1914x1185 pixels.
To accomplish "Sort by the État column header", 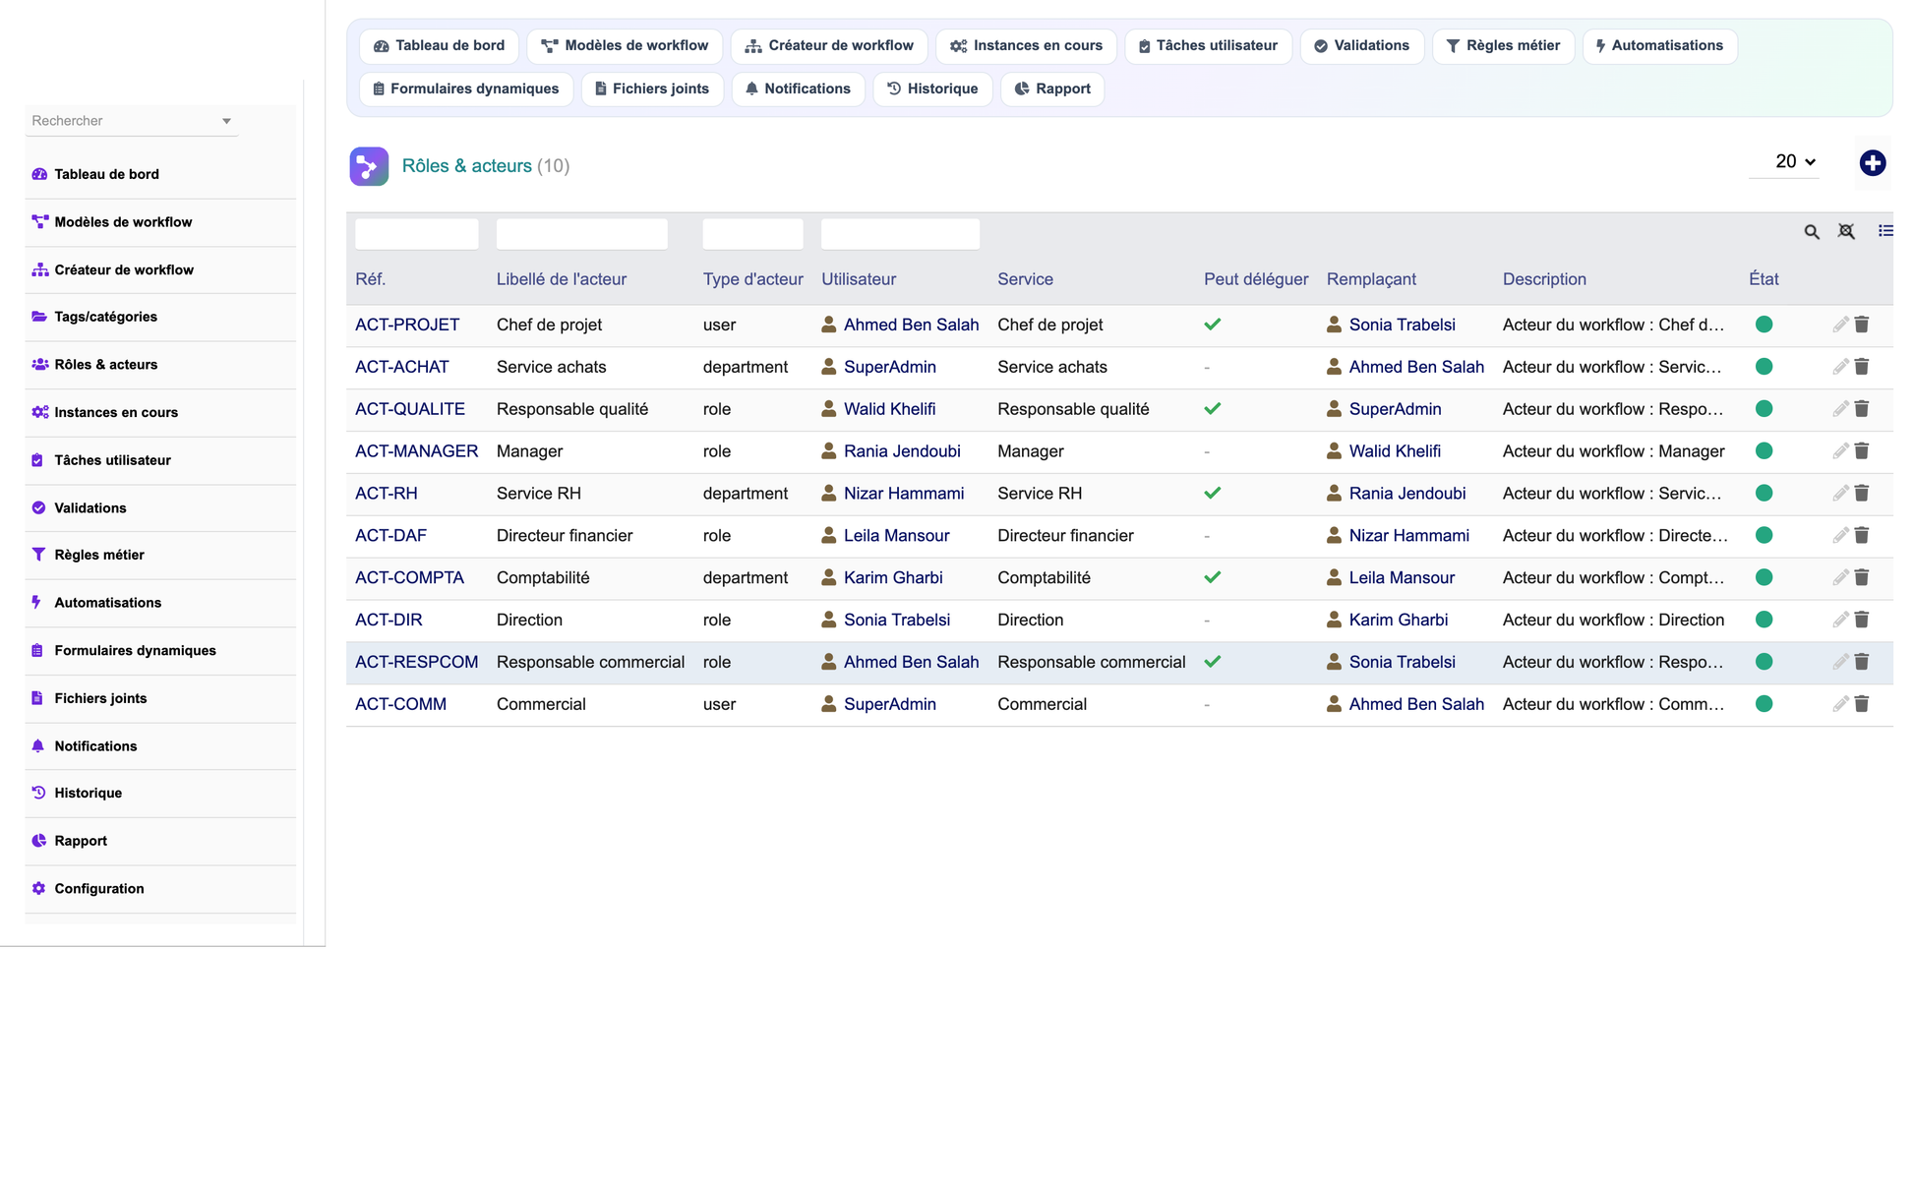I will (x=1764, y=279).
